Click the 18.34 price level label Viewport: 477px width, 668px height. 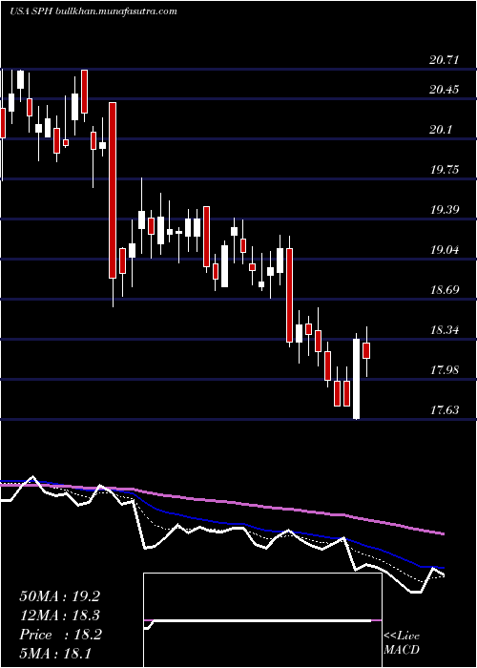(x=445, y=330)
